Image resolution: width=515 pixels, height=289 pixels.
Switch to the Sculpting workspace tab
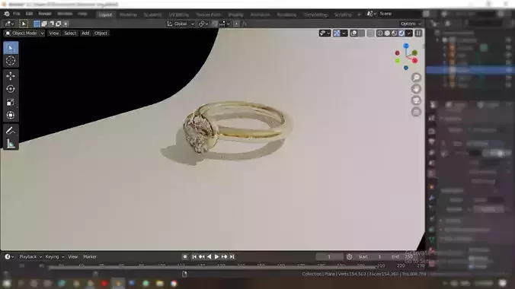click(152, 14)
